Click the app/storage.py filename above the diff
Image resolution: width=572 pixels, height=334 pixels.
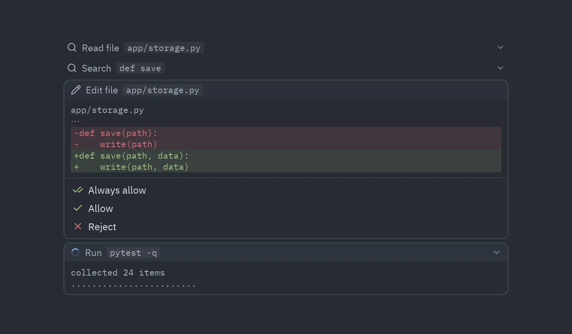point(107,110)
